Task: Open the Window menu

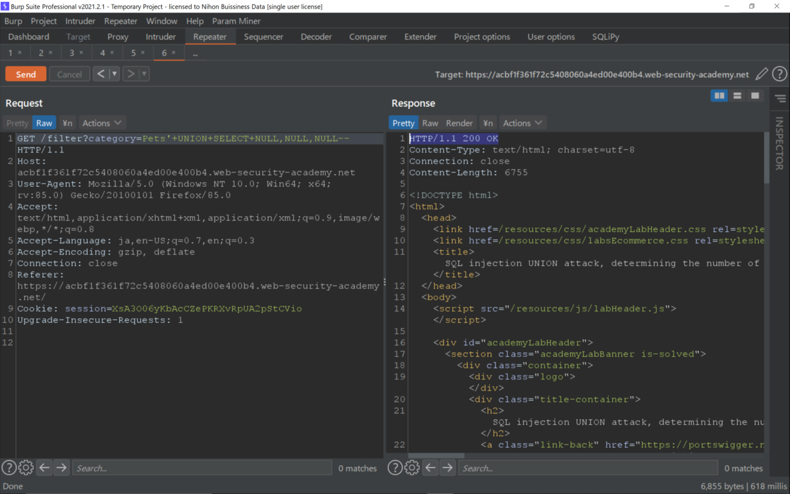Action: [x=162, y=21]
